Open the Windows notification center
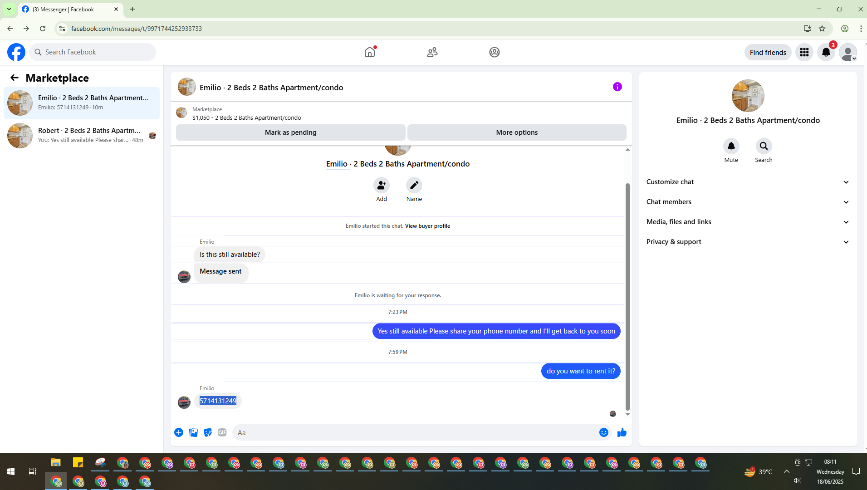 click(x=856, y=471)
